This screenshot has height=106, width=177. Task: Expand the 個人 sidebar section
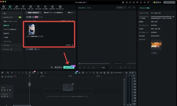pos(11,13)
